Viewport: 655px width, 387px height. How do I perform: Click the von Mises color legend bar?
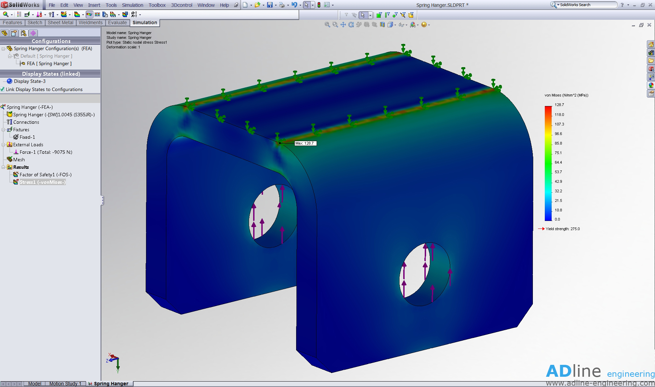[548, 163]
